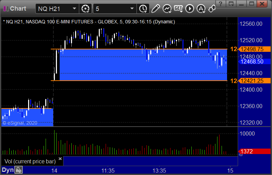This screenshot has width=272, height=175.
Task: Open the GET Advanced studies menu
Action: [x=178, y=9]
